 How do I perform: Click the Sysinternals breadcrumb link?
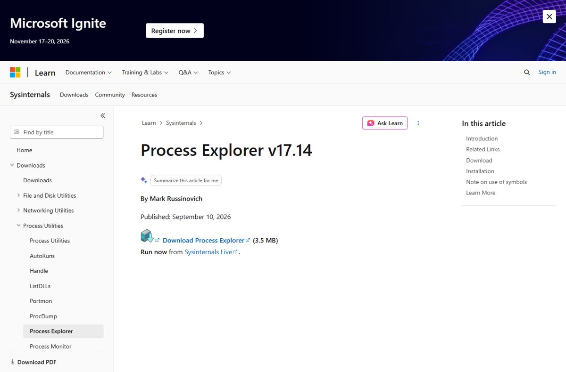pos(181,123)
